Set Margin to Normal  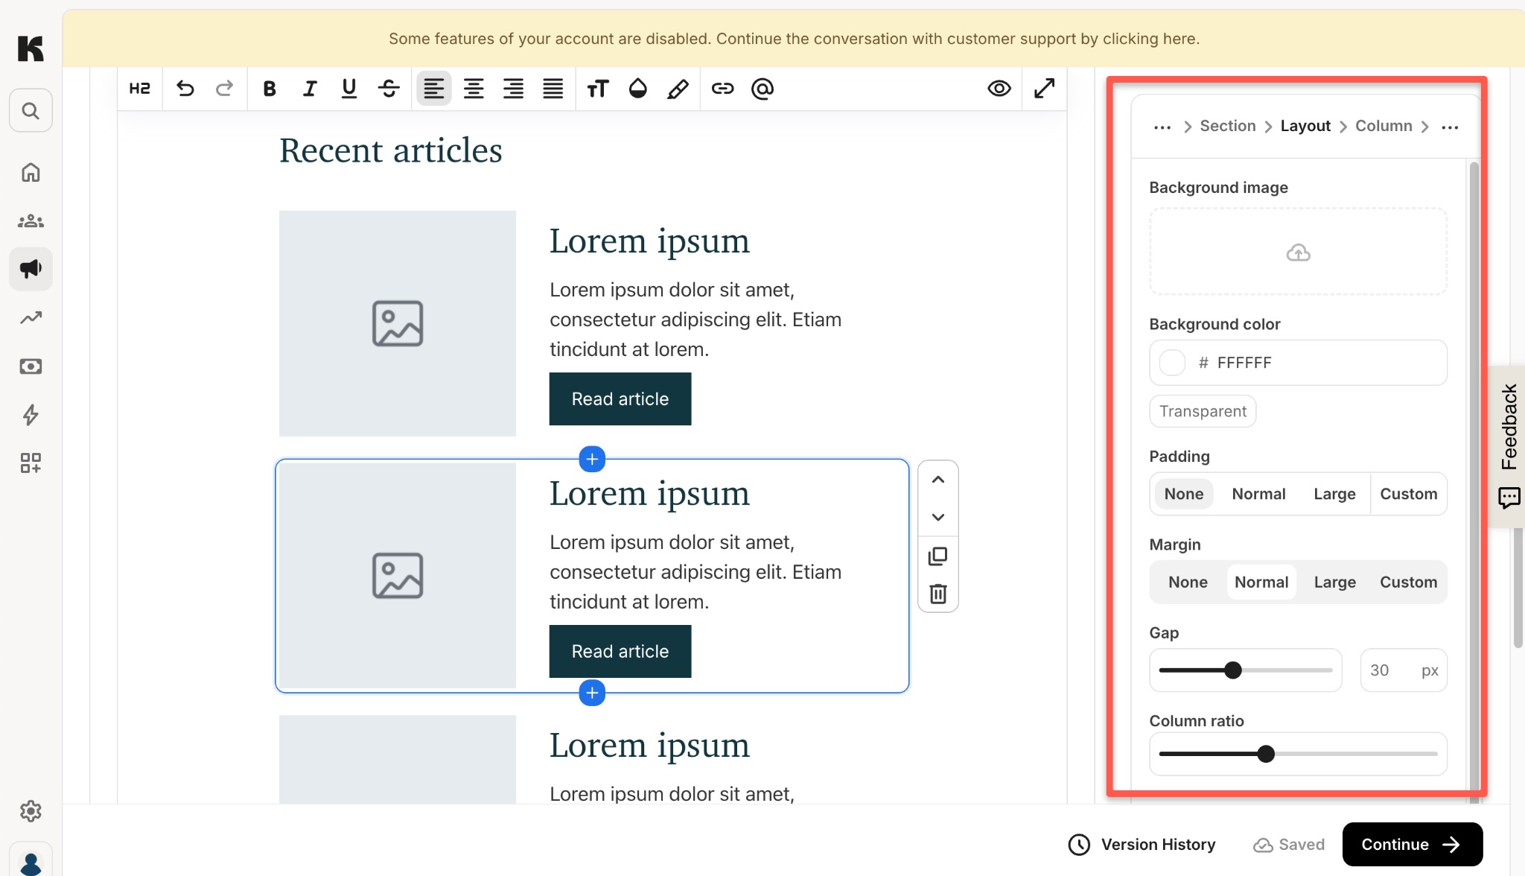(1261, 582)
